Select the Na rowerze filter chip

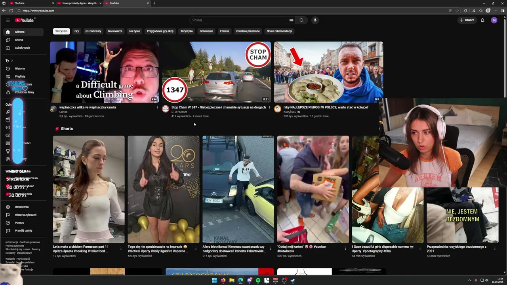pyautogui.click(x=115, y=31)
